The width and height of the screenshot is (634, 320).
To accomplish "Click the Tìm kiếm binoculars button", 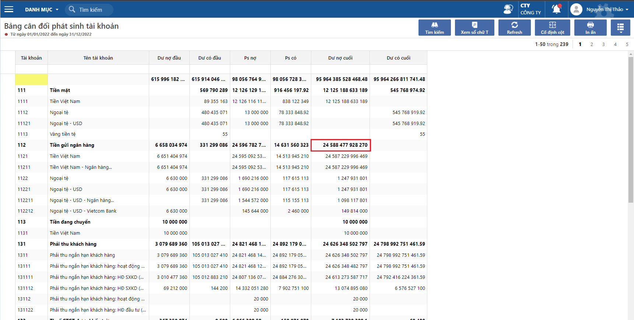I will coord(434,28).
